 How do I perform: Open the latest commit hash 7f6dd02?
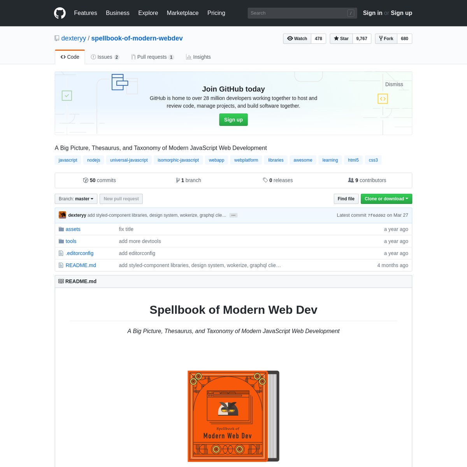[376, 215]
